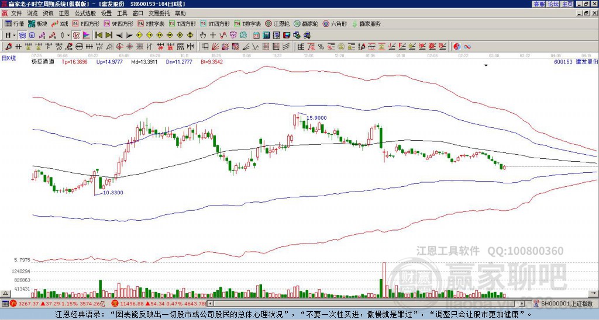Open the 公式选股 menu
Screen dimensions: 599x320
85,13
